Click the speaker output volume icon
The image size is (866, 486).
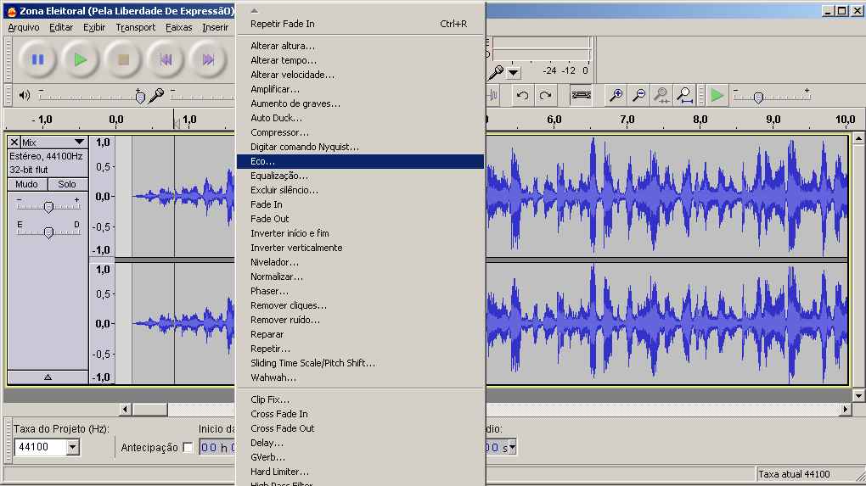coord(25,96)
